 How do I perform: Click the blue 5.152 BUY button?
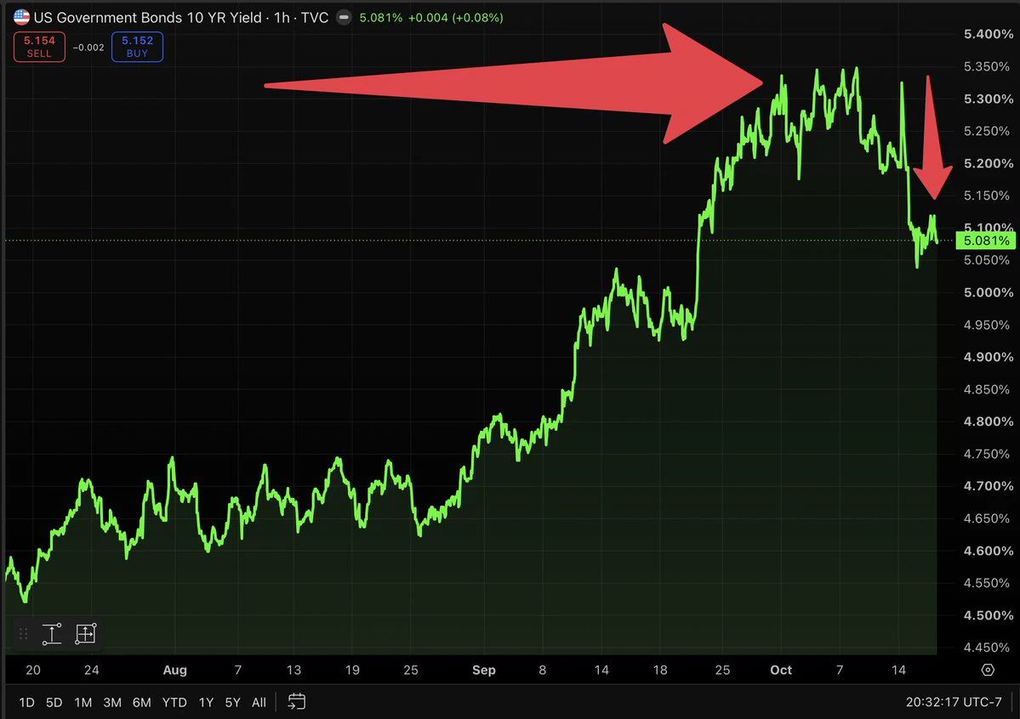(x=137, y=47)
